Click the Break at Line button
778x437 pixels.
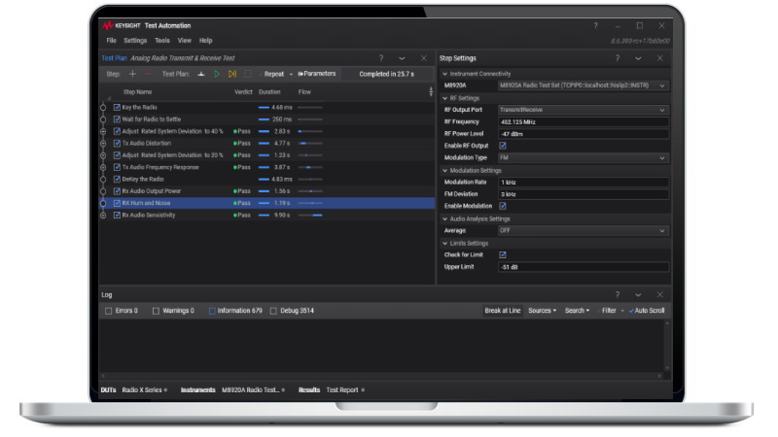[503, 311]
